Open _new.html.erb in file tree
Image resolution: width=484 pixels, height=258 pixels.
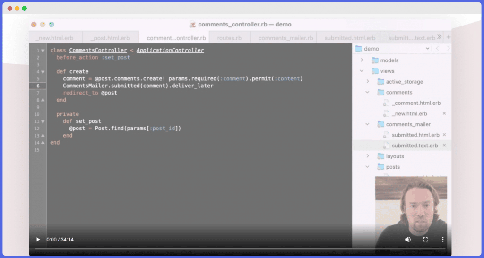pyautogui.click(x=409, y=113)
